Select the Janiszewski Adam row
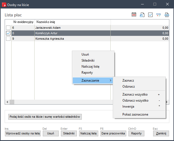 pyautogui.click(x=87, y=28)
